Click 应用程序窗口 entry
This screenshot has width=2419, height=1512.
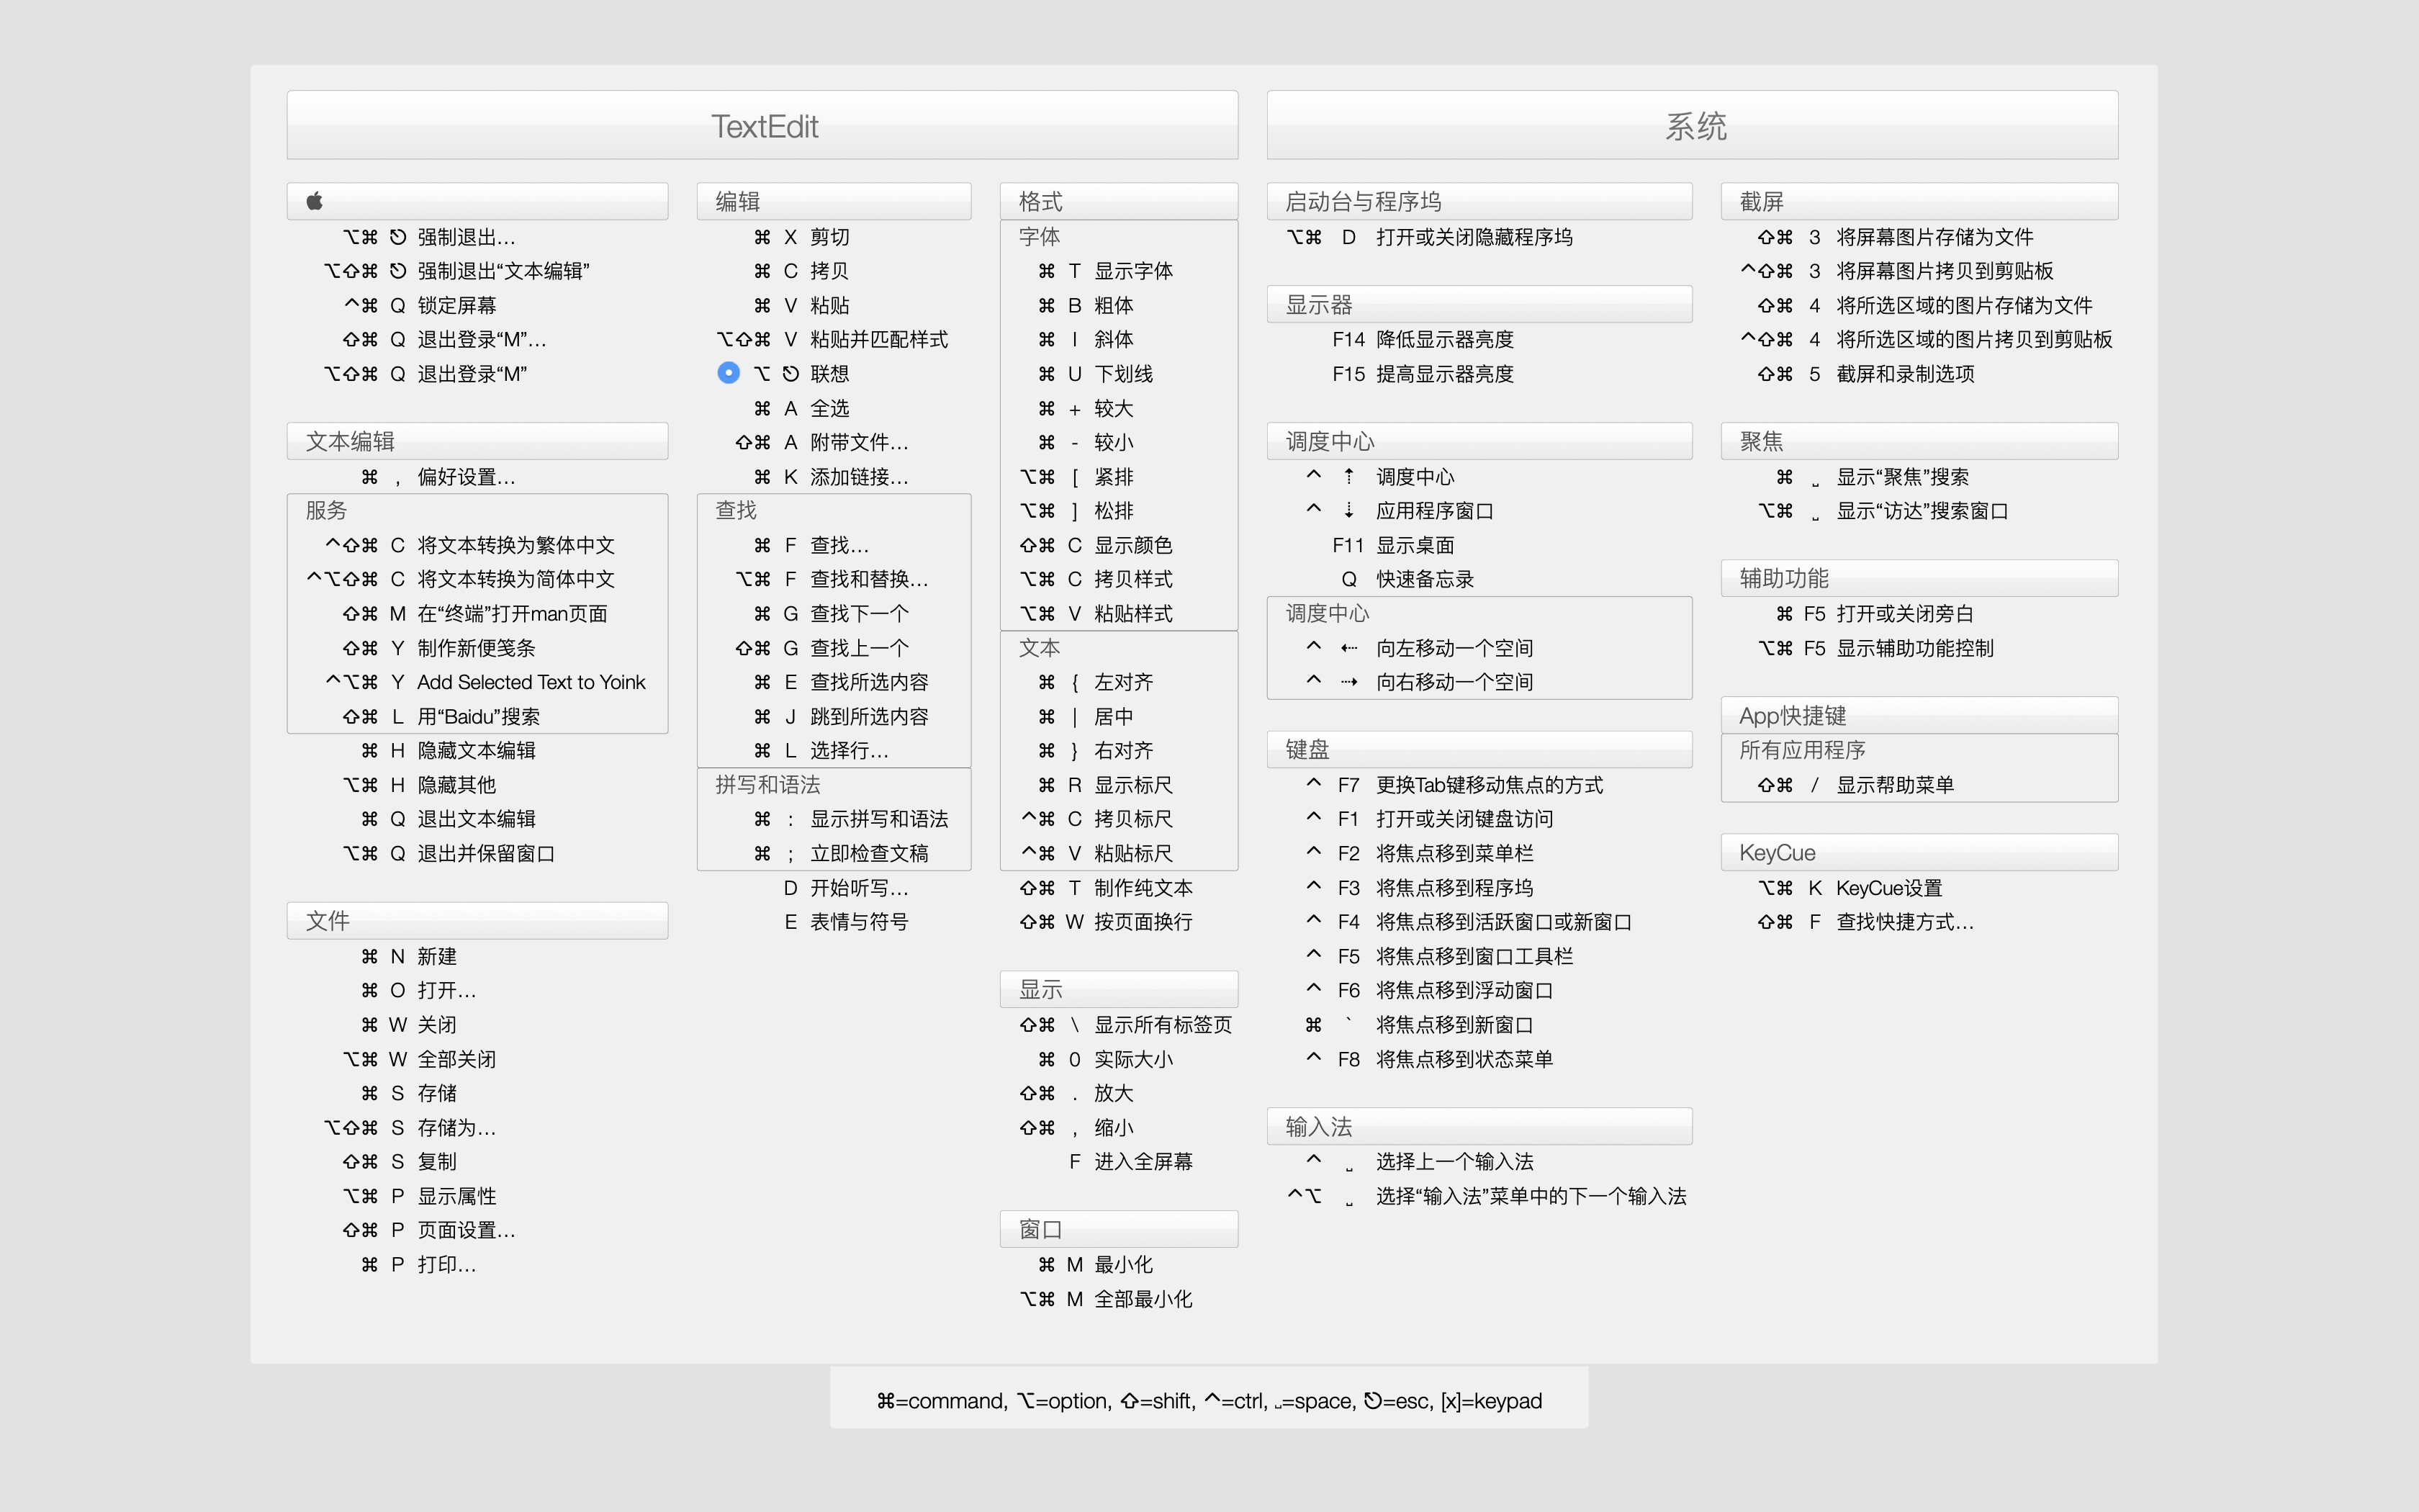(1400, 511)
